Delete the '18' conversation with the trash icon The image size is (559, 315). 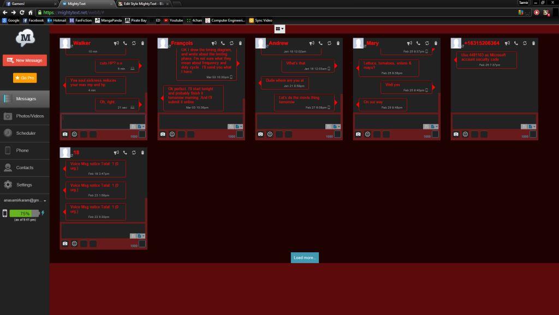142,152
